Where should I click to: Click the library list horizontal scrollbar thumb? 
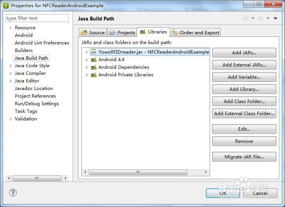pos(138,172)
